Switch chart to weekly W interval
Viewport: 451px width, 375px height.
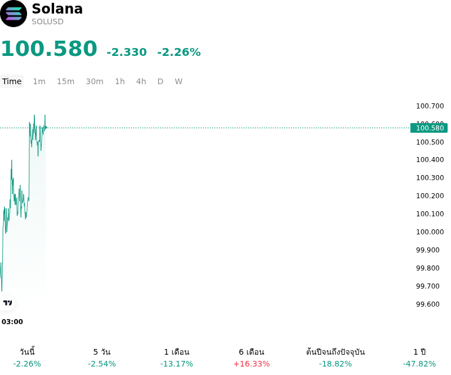[x=178, y=81]
